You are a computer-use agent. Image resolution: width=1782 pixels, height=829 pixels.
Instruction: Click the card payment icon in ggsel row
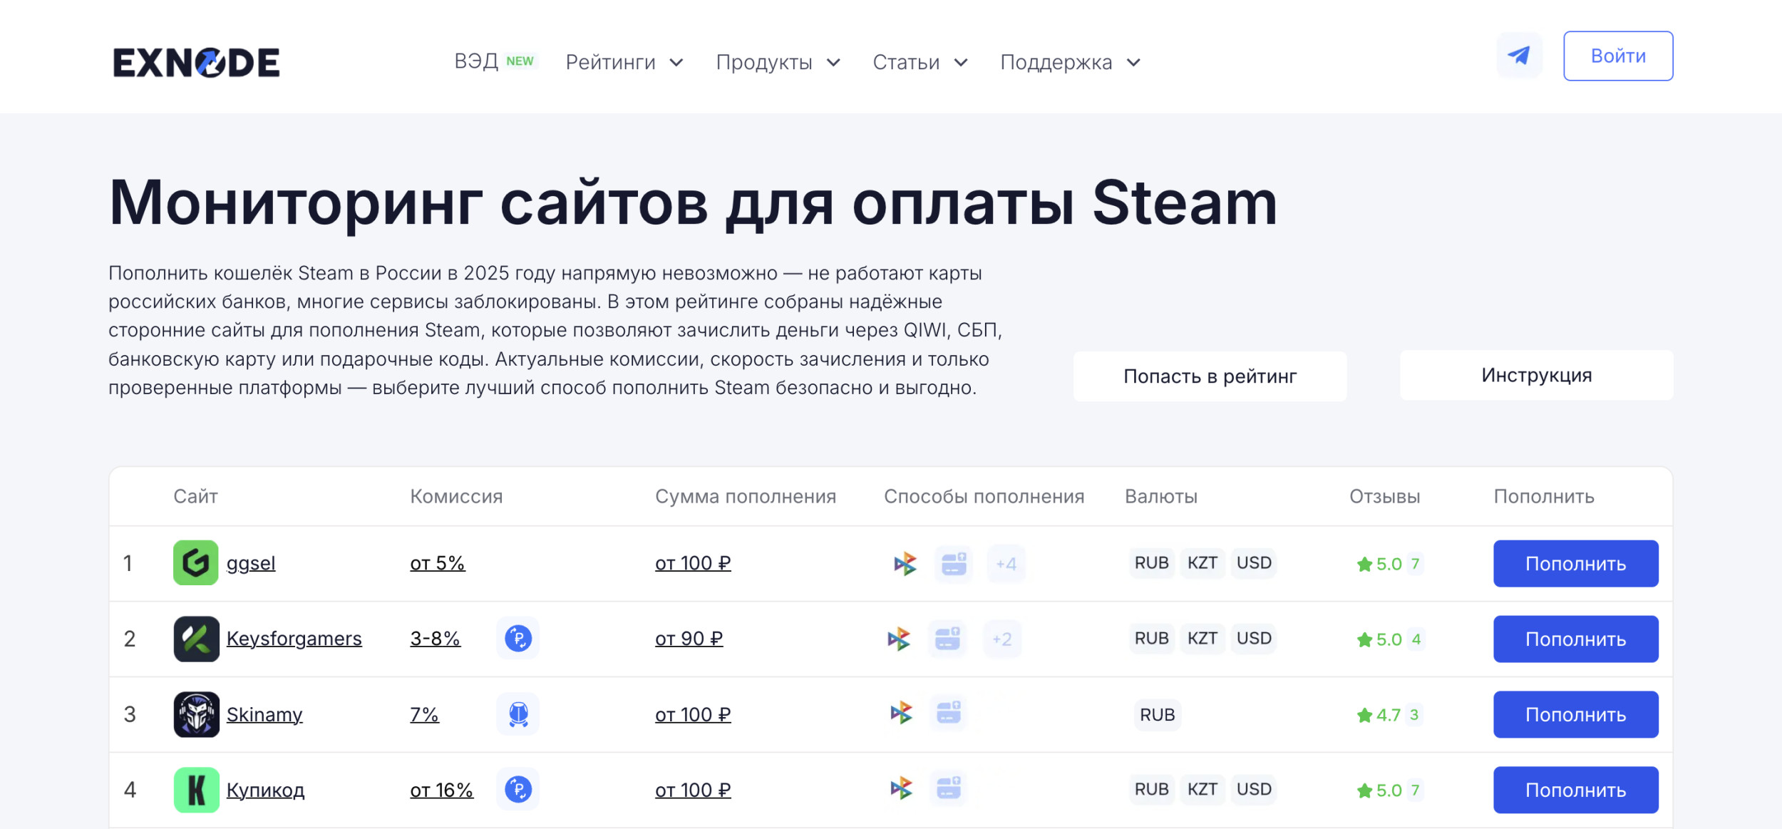pos(954,564)
